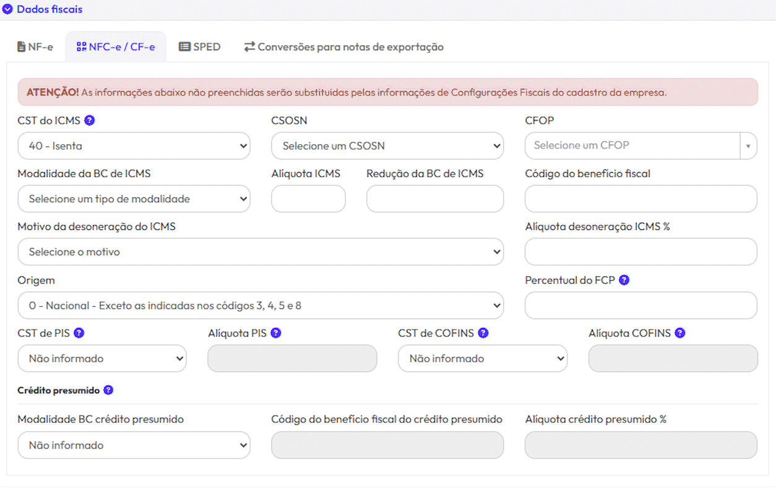Image resolution: width=776 pixels, height=491 pixels.
Task: Switch to the NF-e tab
Action: coord(35,47)
